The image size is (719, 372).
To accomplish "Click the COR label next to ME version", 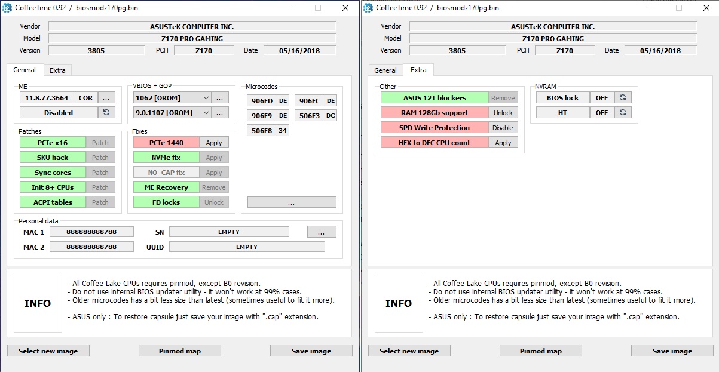I will [86, 97].
